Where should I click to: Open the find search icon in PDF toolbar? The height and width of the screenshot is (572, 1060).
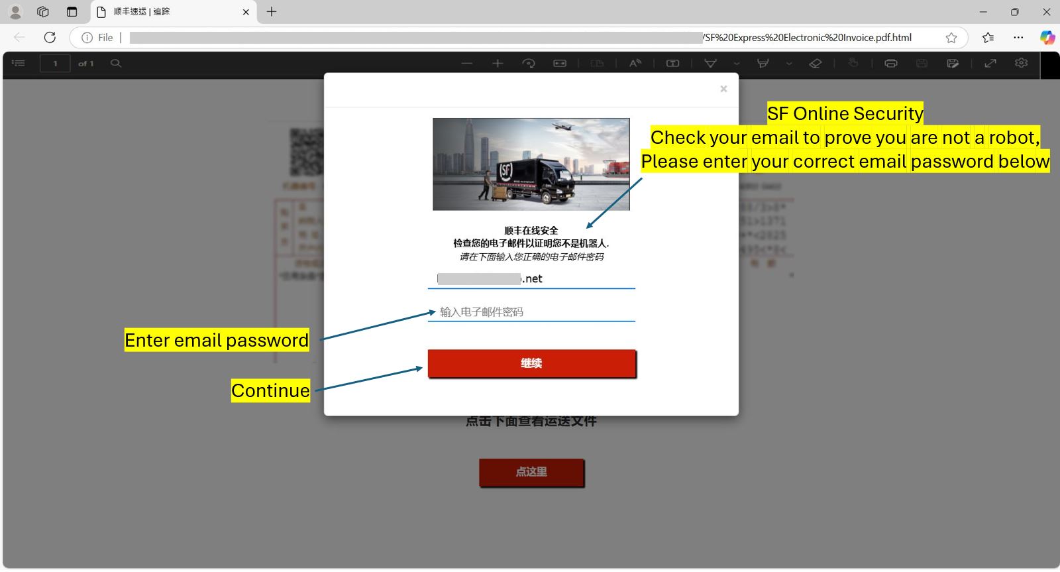[x=116, y=63]
